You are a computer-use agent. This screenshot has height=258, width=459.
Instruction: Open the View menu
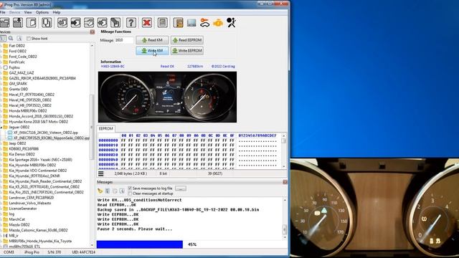[28, 12]
